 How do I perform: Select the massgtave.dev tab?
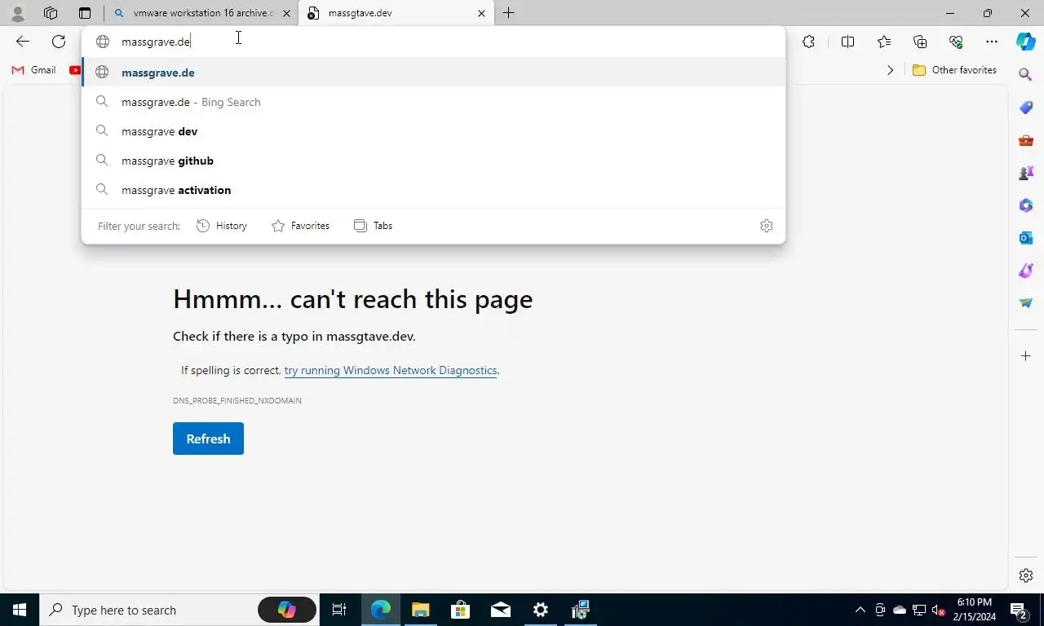(x=396, y=13)
